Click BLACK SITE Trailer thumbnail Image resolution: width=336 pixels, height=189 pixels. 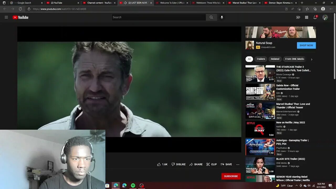[x=260, y=165]
